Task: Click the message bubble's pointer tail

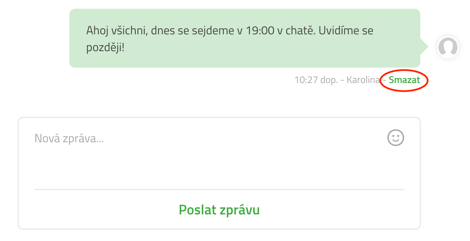Action: coord(424,46)
